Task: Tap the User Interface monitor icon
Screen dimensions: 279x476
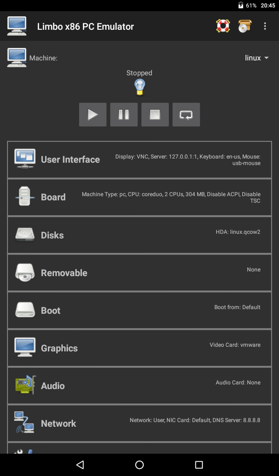Action: coord(25,158)
